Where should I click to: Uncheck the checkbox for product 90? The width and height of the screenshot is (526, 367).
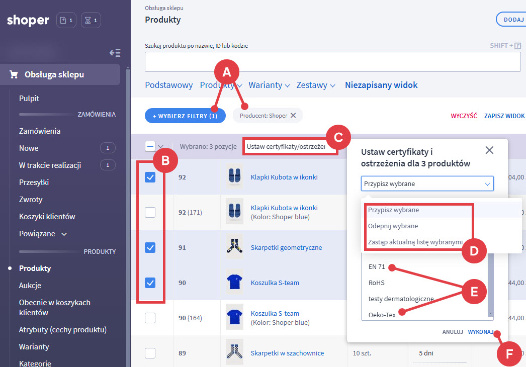click(x=150, y=283)
